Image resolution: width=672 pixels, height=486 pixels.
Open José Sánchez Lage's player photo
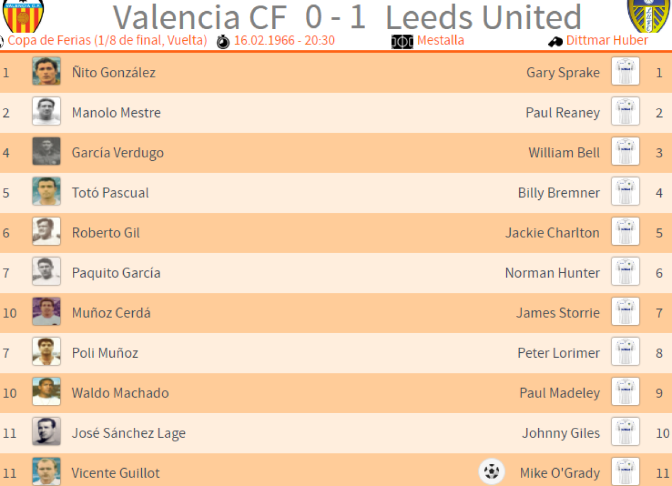[46, 432]
